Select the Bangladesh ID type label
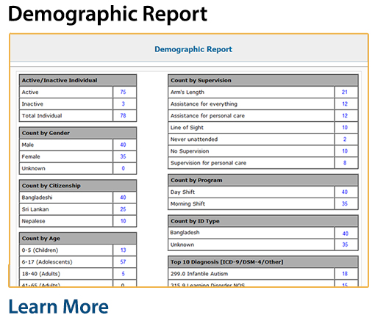Viewport: 386px width, 315px height. tap(185, 233)
